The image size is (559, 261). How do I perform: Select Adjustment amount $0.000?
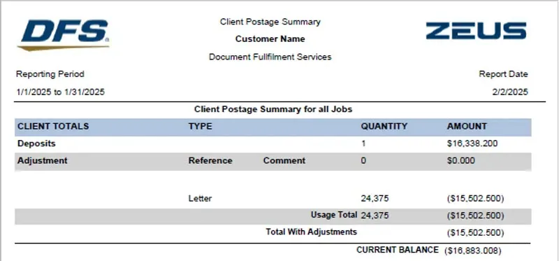point(460,161)
